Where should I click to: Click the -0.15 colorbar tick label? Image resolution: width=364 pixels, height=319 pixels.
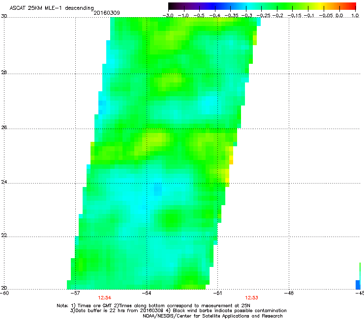[x=294, y=16]
